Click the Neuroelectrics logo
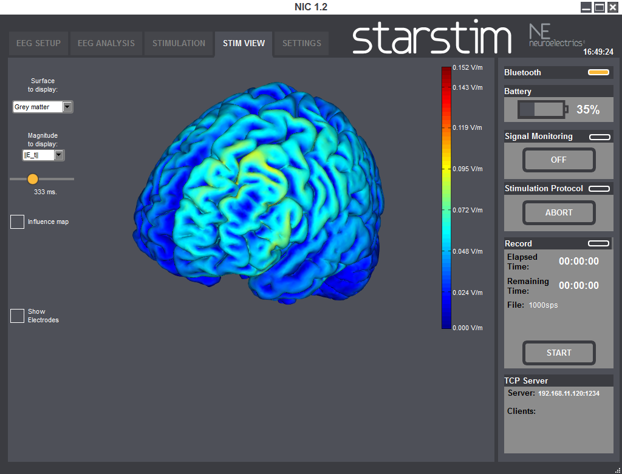622x474 pixels. click(556, 35)
